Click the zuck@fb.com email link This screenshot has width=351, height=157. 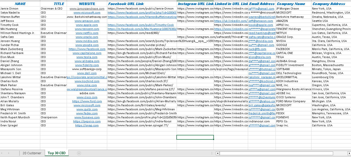click(257, 49)
